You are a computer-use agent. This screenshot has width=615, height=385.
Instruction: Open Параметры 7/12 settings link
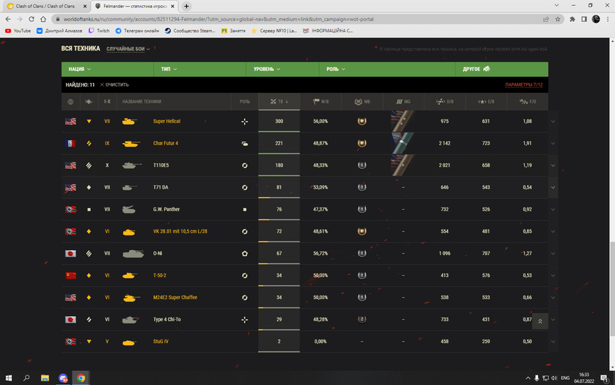pos(523,85)
